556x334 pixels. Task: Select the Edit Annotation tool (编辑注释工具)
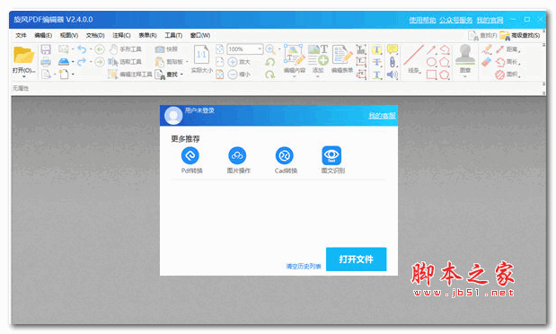click(x=129, y=75)
